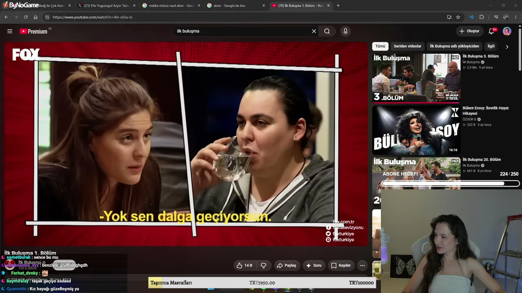
Task: Select the 'Seriden videolar' filter chip
Action: pos(407,46)
